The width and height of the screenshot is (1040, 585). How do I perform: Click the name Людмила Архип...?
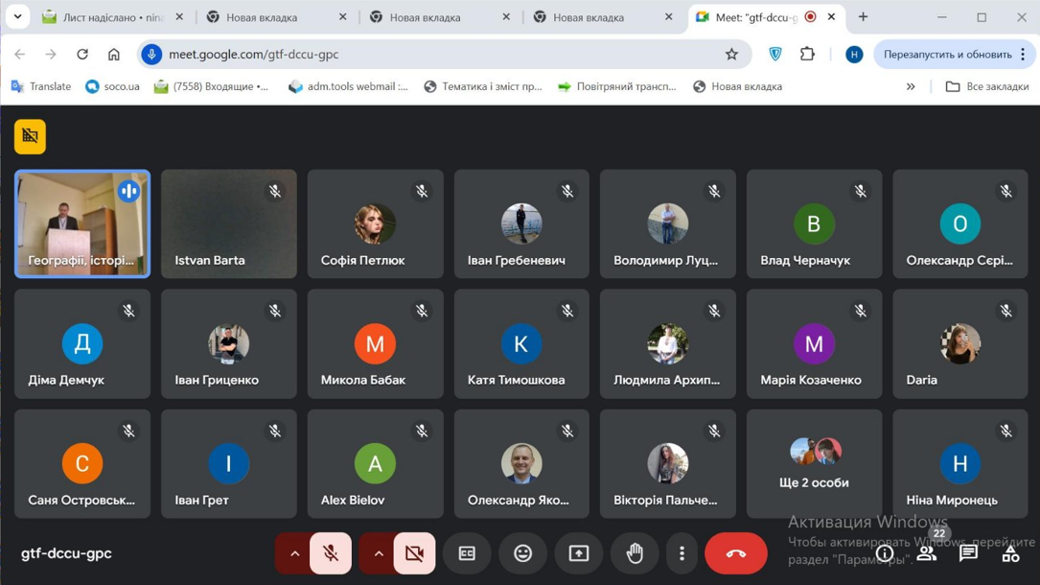pyautogui.click(x=666, y=380)
